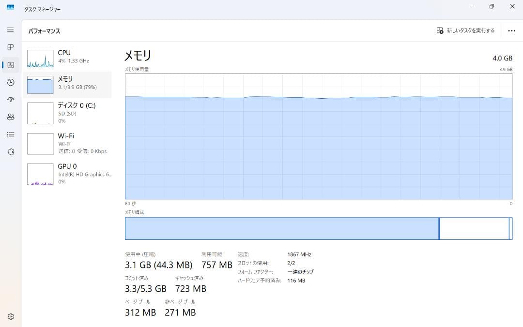This screenshot has height=327, width=523.
Task: Go to Startup apps icon
Action: (x=10, y=100)
